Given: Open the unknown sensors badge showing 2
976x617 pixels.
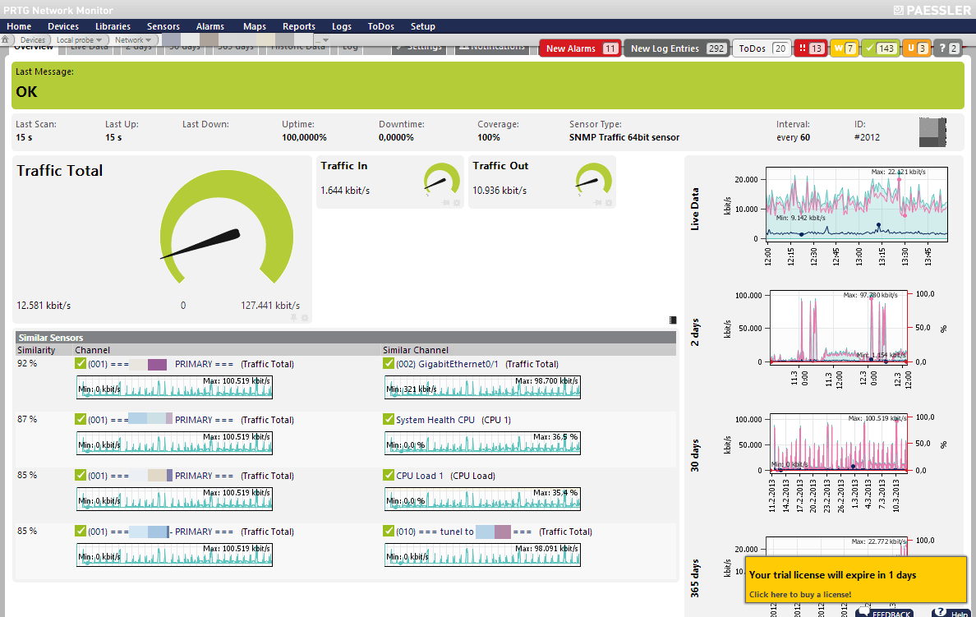Looking at the screenshot, I should coord(947,48).
